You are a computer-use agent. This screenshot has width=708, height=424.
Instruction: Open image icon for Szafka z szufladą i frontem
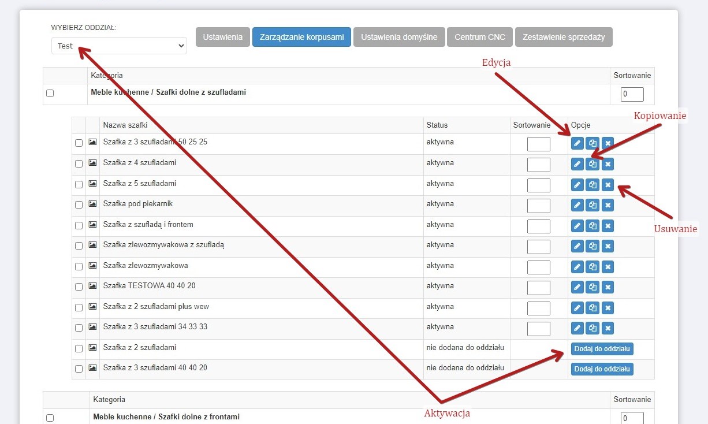coord(92,224)
